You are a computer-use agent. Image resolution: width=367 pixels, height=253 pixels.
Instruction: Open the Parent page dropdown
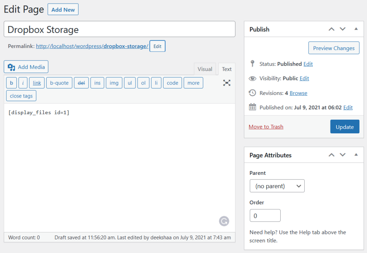pos(277,186)
